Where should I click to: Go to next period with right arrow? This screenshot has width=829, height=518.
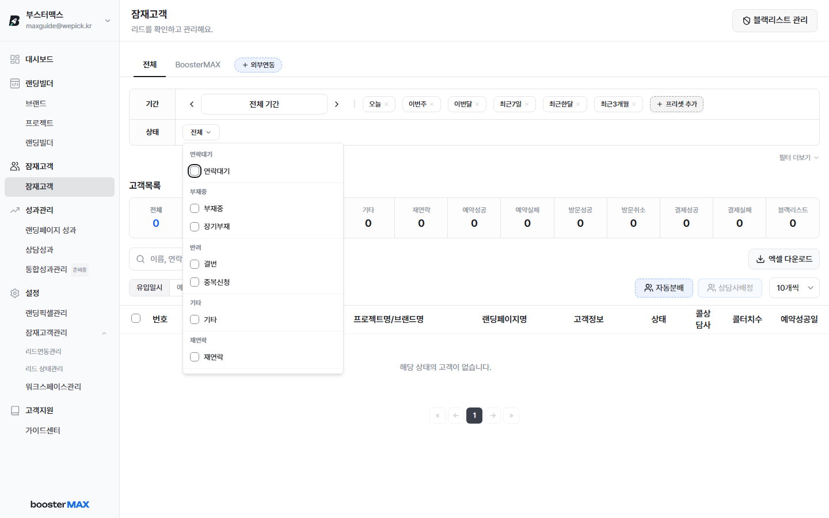coord(337,104)
